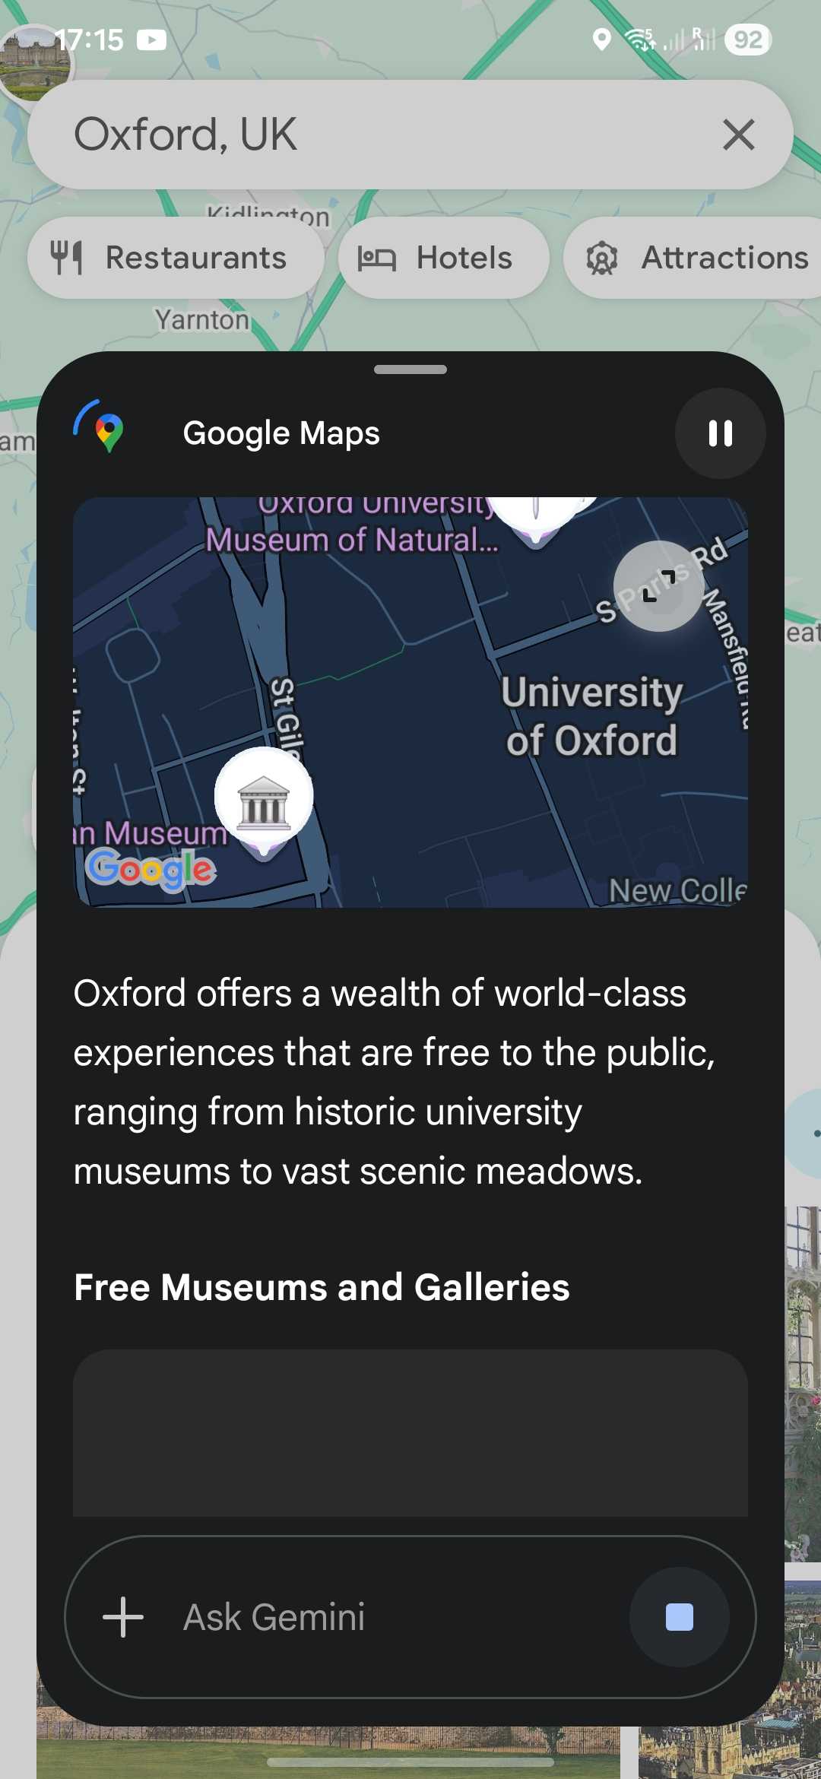The image size is (821, 1779).
Task: Pause the Gemini response playback
Action: (720, 433)
